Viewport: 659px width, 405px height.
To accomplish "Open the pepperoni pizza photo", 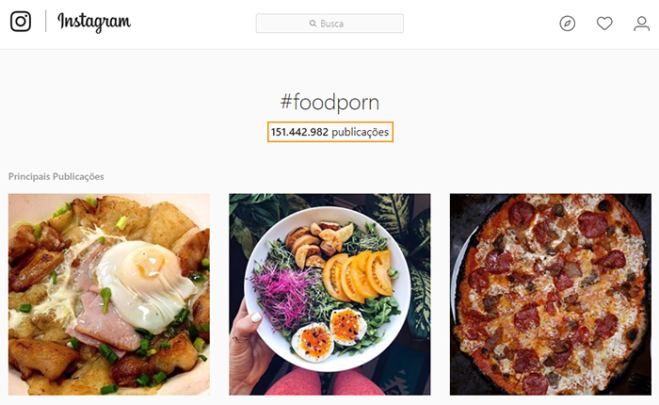I will pos(550,294).
